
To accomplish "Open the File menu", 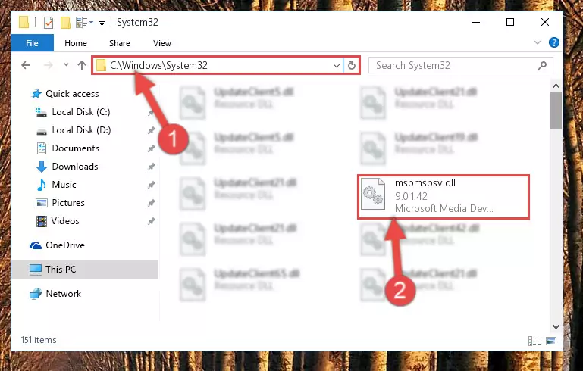I will 32,43.
